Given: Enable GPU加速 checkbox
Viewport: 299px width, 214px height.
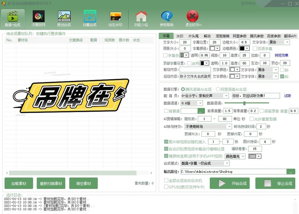Looking at the screenshot, I should (166, 187).
